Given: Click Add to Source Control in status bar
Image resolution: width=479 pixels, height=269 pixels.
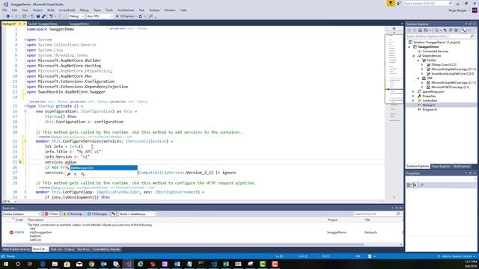Looking at the screenshot, I should (x=457, y=256).
